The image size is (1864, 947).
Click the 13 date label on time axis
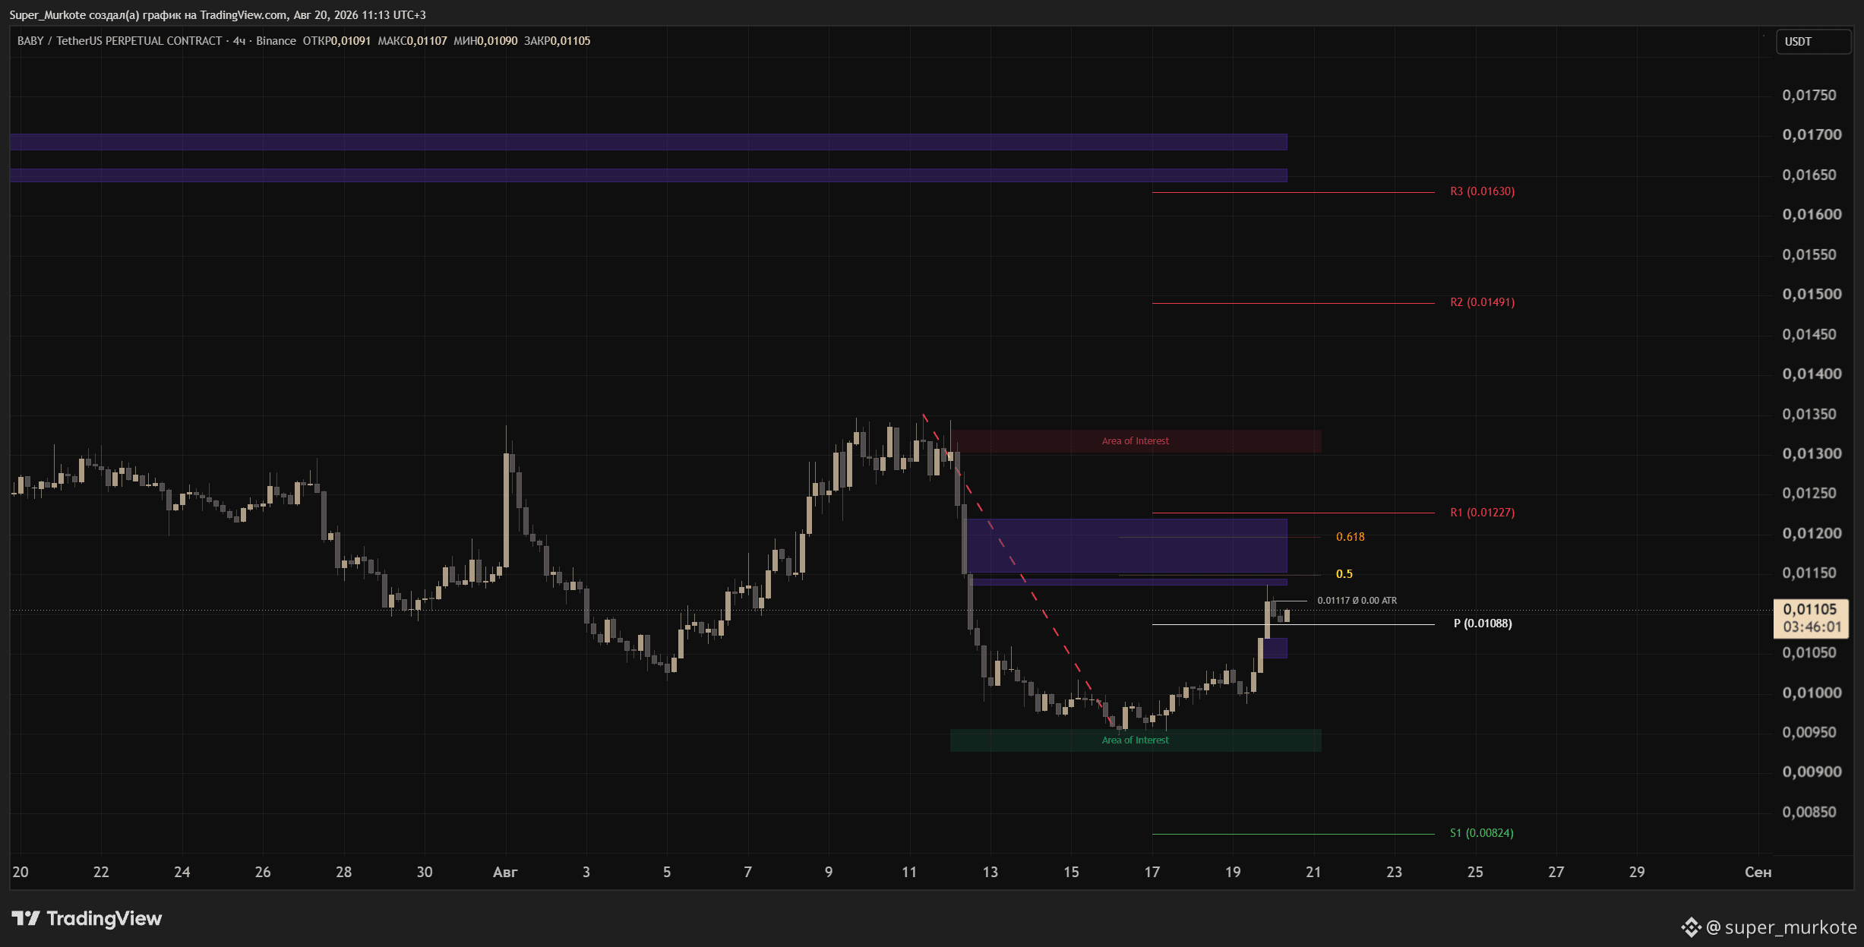point(990,873)
